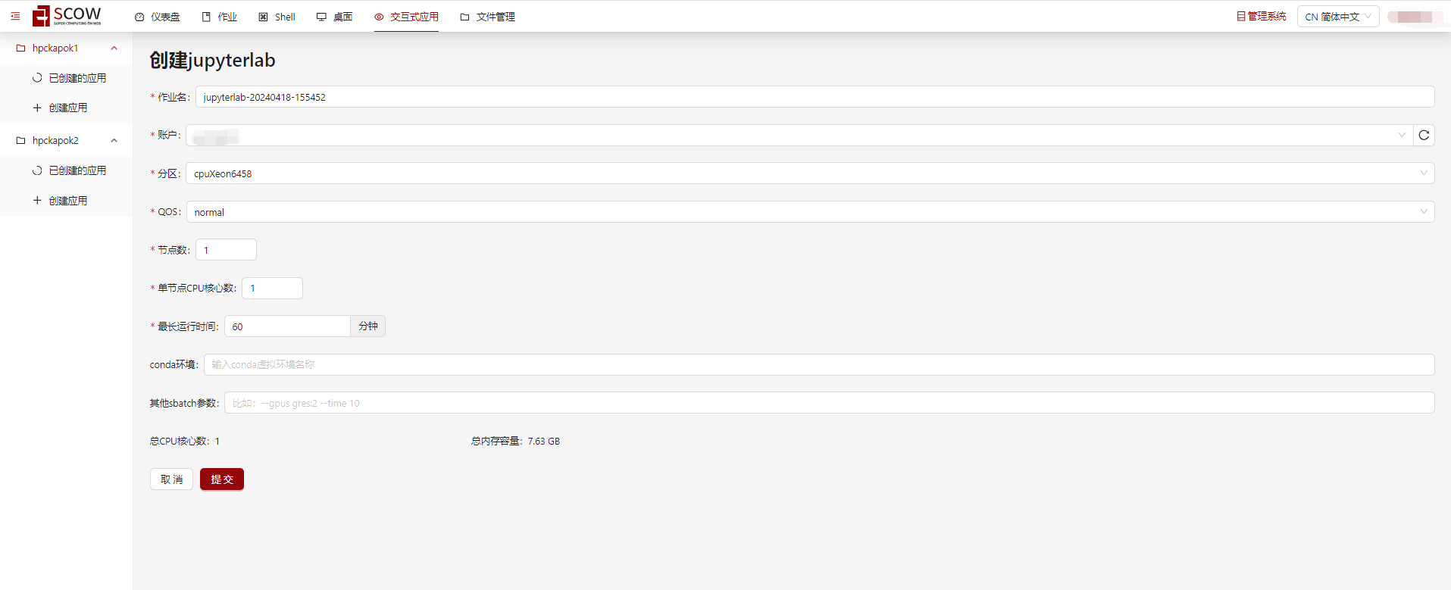Click the 单节点CPU核心数 input field
Screen dimensions: 1451x590
pyautogui.click(x=272, y=289)
